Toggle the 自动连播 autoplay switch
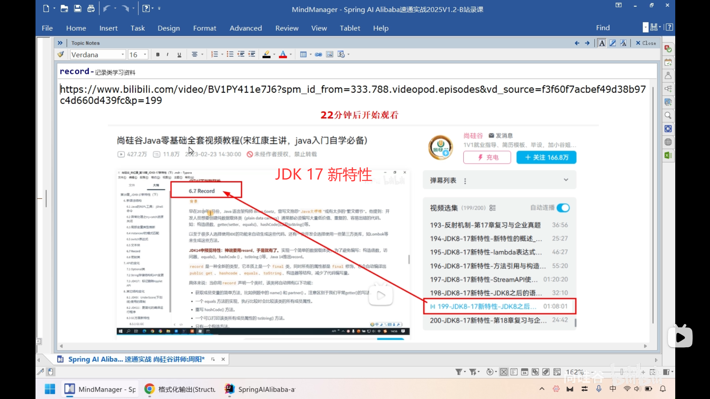This screenshot has height=399, width=710. tap(563, 208)
